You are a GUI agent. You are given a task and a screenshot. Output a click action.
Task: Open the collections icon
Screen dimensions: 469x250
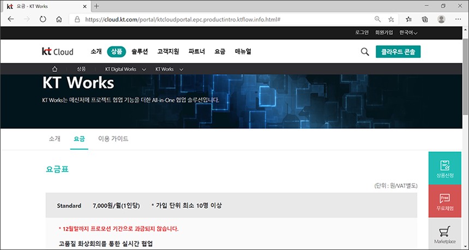point(425,20)
